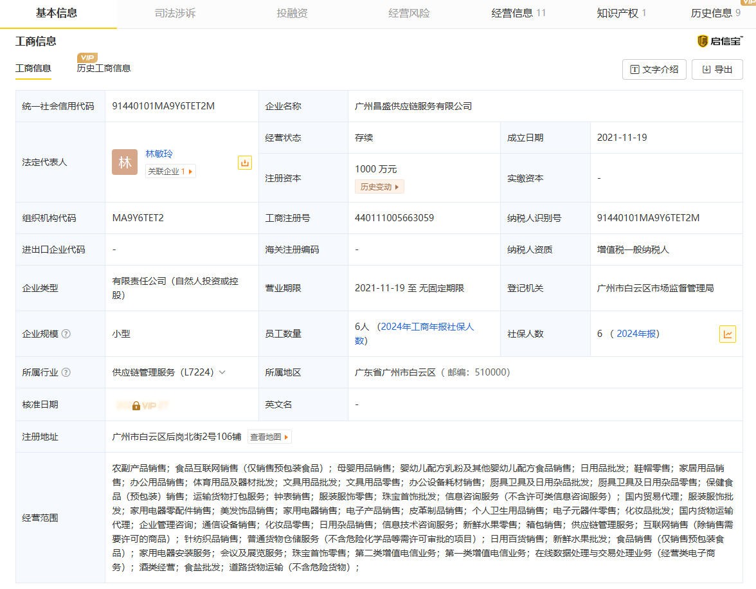This screenshot has height=589, width=756.
Task: Switch to the 经营信息 tab
Action: [x=518, y=13]
